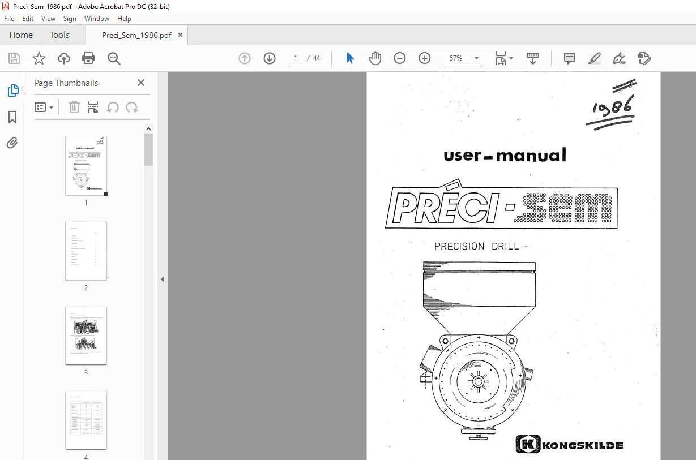Click the read mode keyboard-arrow icon
The image size is (696, 460).
533,58
